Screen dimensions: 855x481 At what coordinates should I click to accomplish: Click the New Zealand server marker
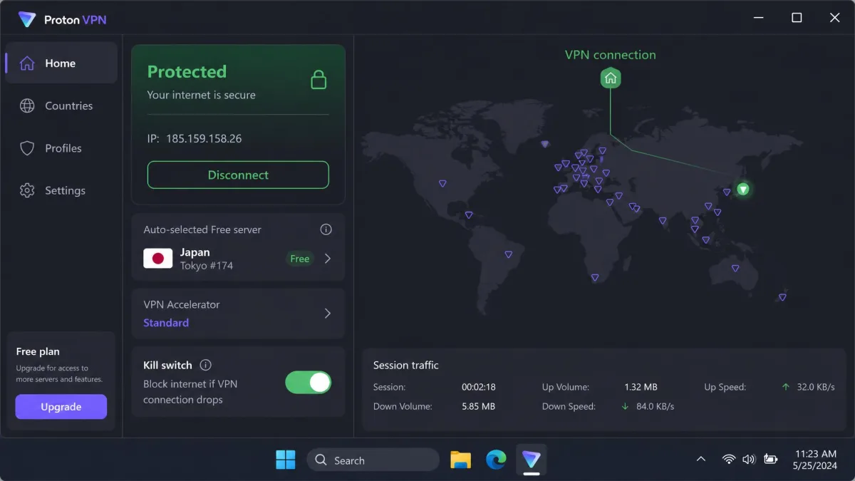coord(782,297)
